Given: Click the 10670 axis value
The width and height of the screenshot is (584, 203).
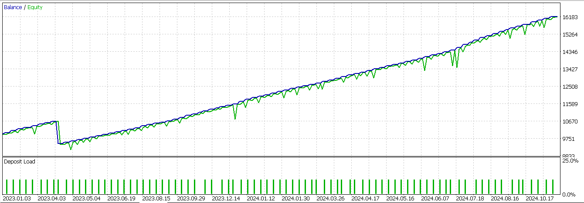Looking at the screenshot, I should 569,122.
